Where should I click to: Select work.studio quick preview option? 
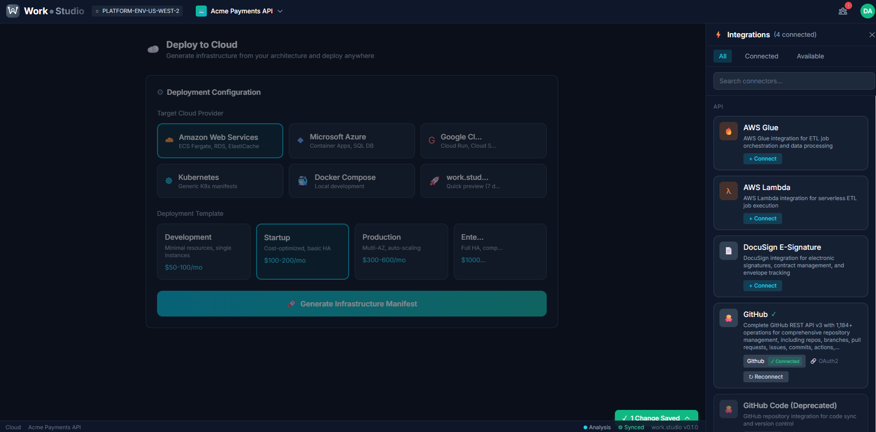click(484, 181)
